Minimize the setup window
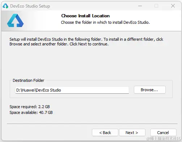Image resolution: width=182 pixels, height=142 pixels. tap(140, 6)
